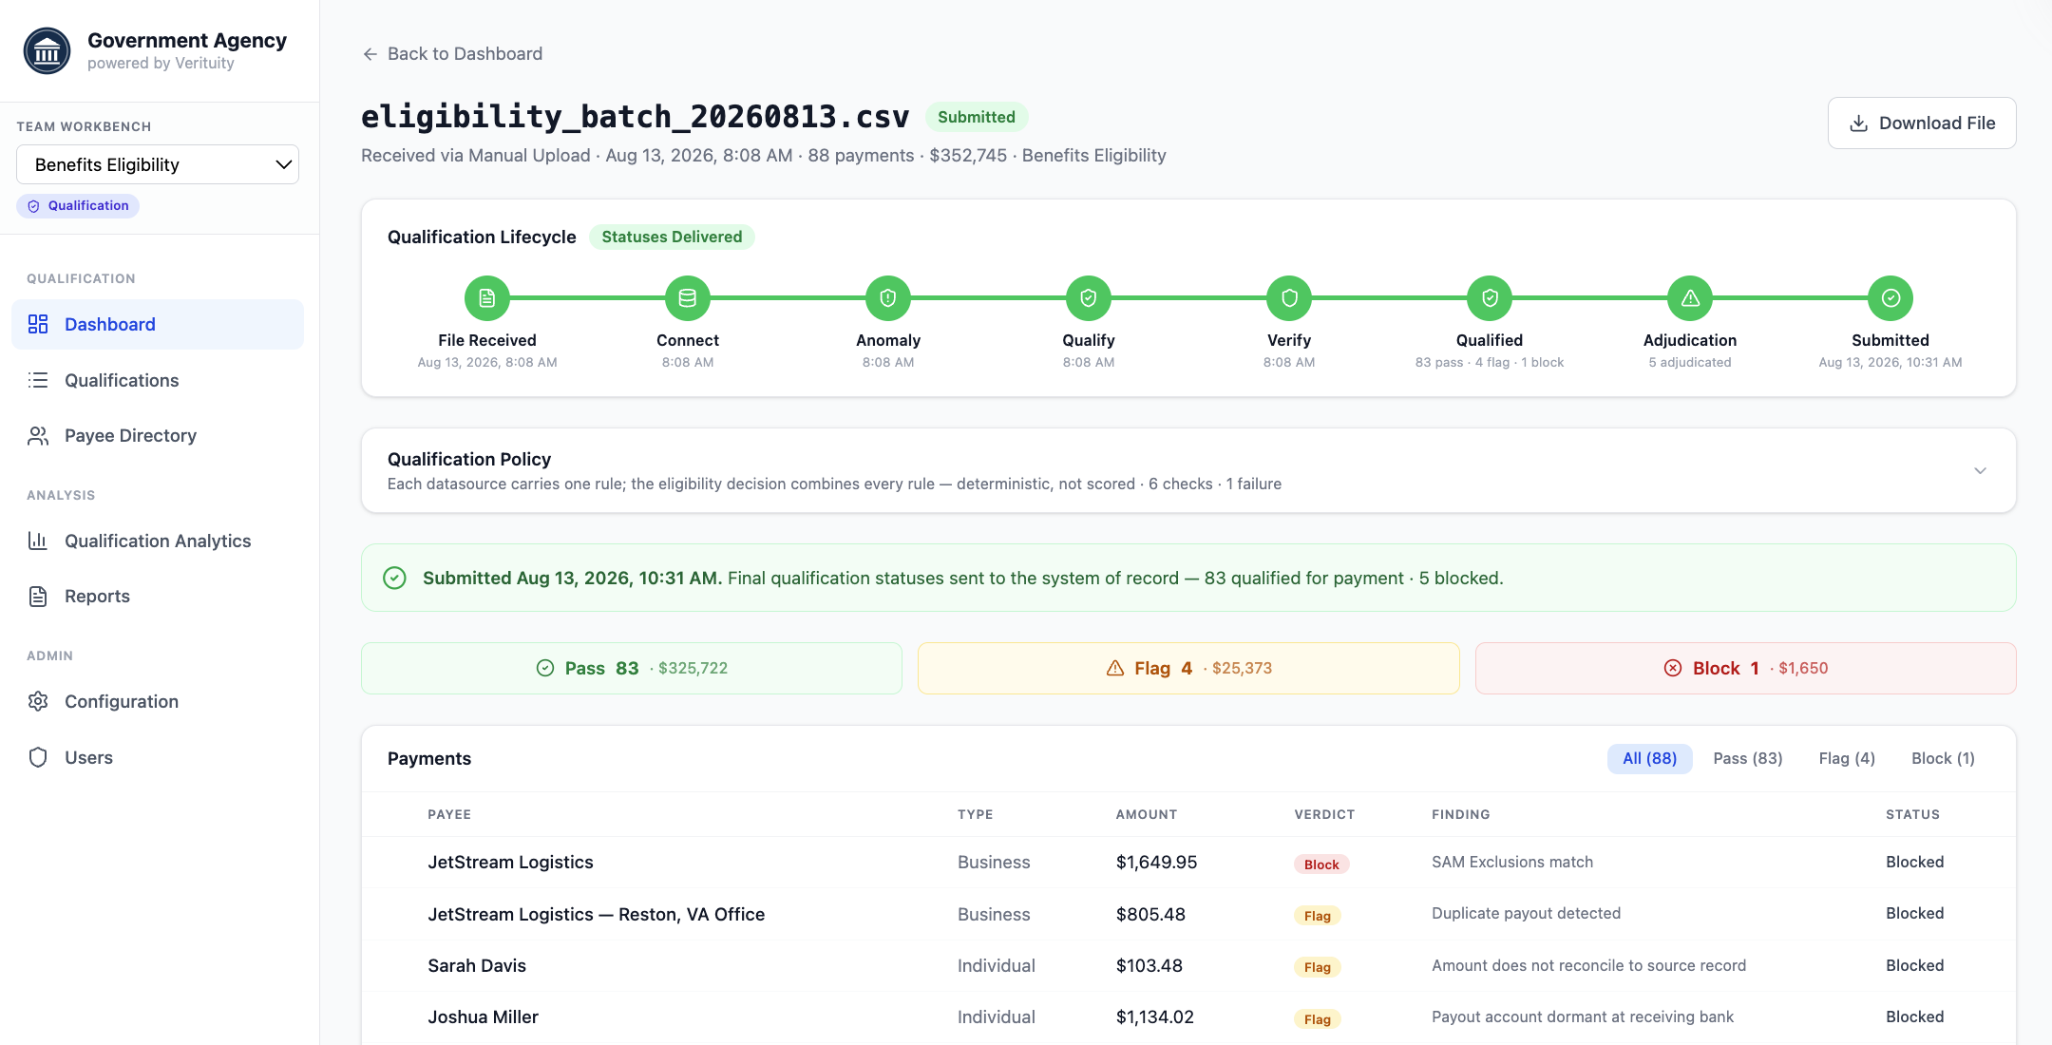Click the Connect database step icon

688,298
